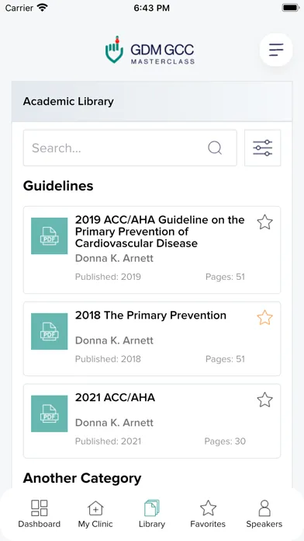Open the 2019 ACC/AHA Guideline title
304x541 pixels.
160,232
